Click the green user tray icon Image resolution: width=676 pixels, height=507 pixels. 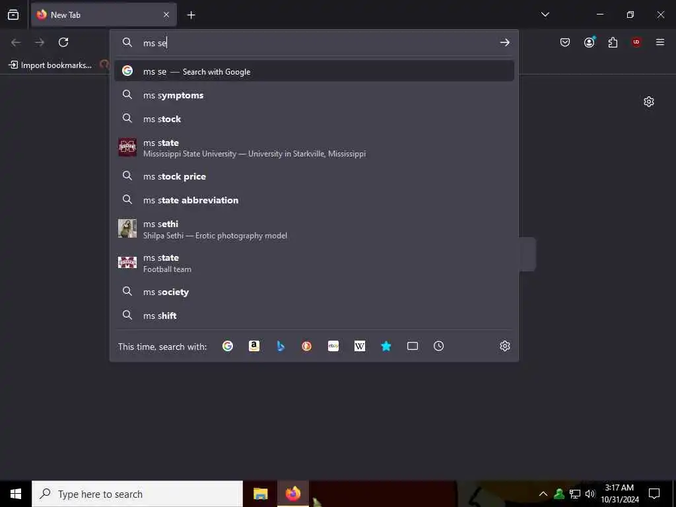(x=559, y=494)
